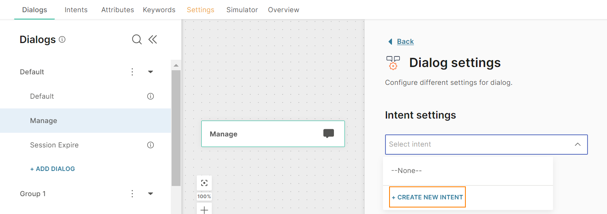Image resolution: width=607 pixels, height=214 pixels.
Task: Expand the Group 1 arrow
Action: coord(151,194)
